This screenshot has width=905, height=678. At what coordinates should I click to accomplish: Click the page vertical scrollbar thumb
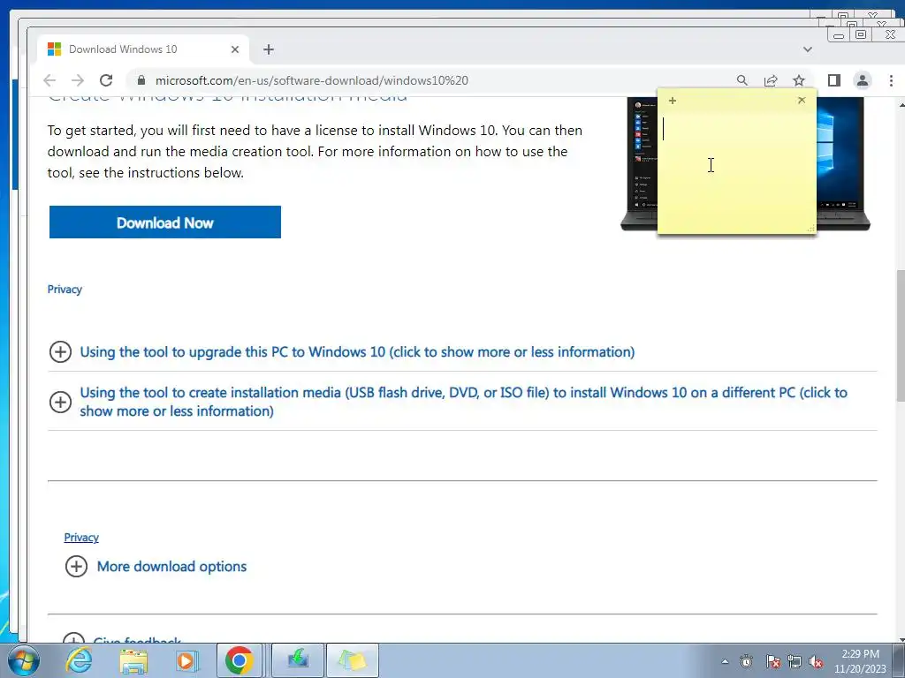click(901, 336)
